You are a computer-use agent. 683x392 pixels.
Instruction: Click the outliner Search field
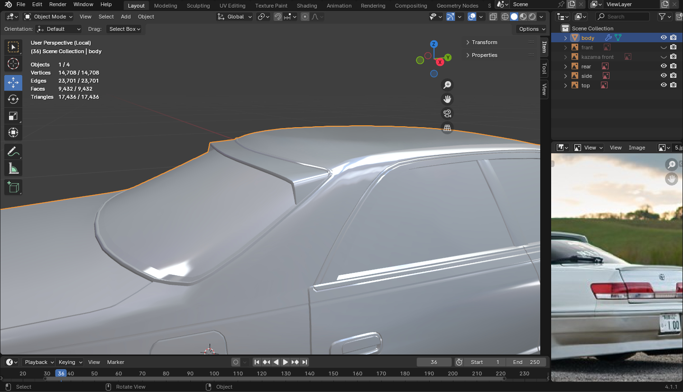pos(622,17)
